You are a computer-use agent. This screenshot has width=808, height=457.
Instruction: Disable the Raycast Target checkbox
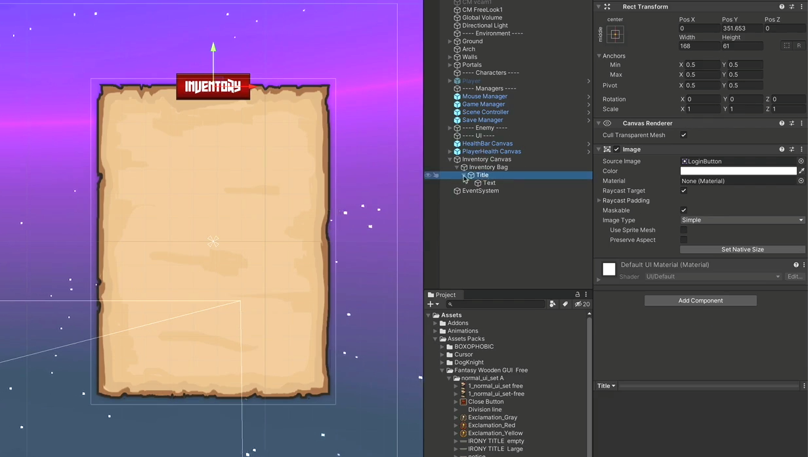click(683, 190)
